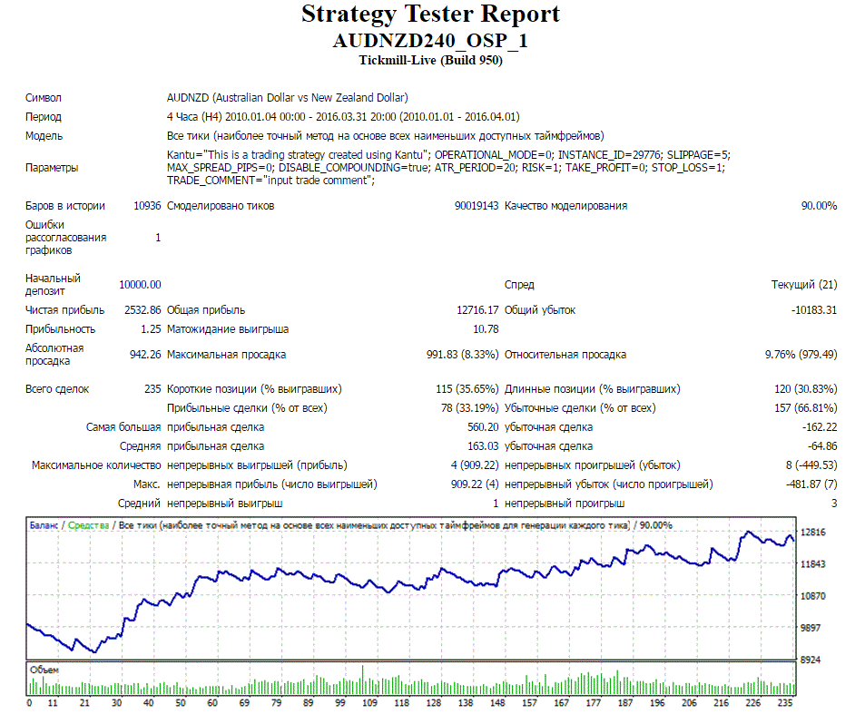Select the AUDNZD240_OSP_1 heading
The image size is (855, 714).
(x=430, y=41)
